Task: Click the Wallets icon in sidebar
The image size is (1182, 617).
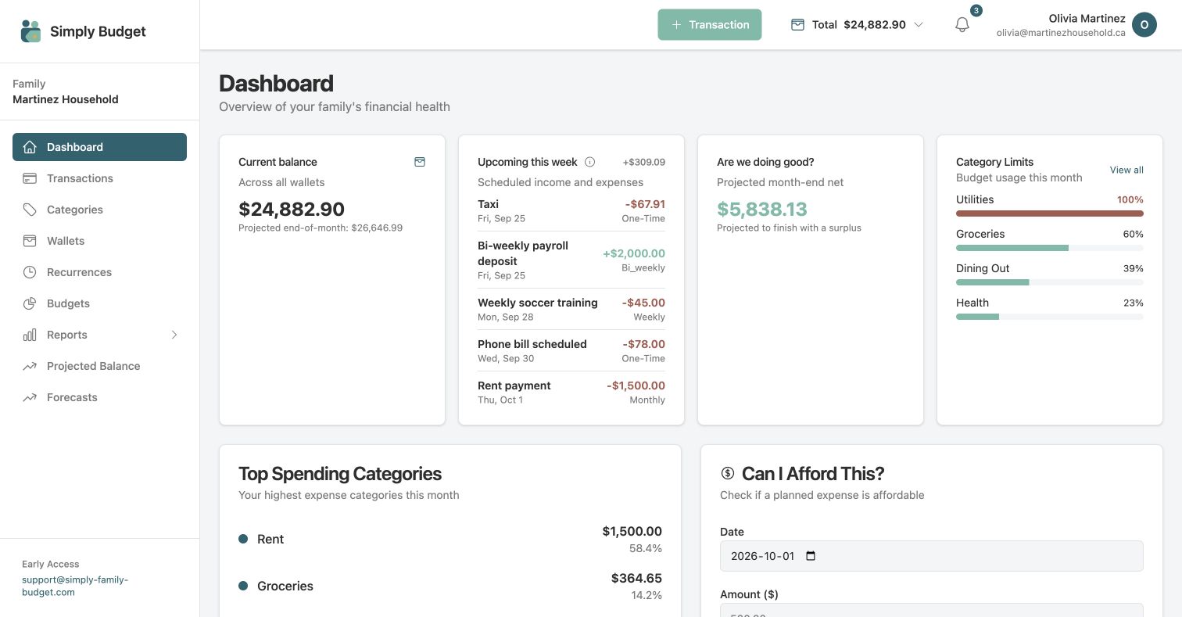Action: 30,241
